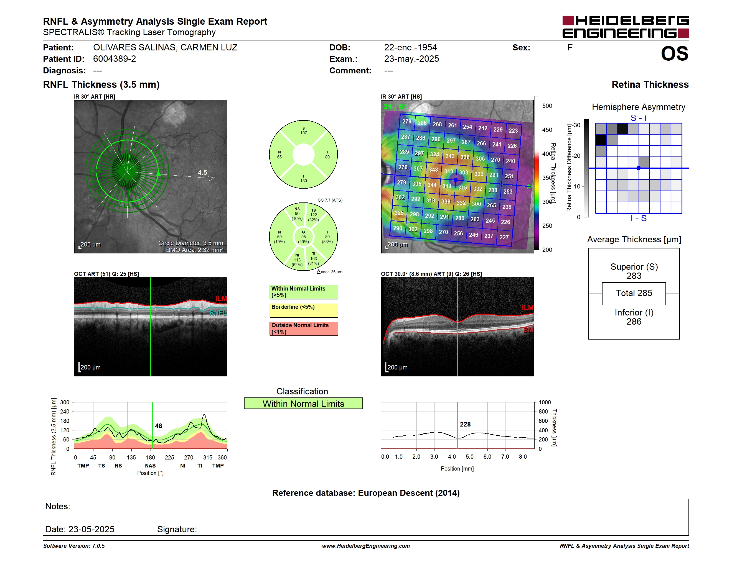Image resolution: width=732 pixels, height=565 pixels.
Task: Open the IR 30° ART [HR] fundus image
Action: point(151,176)
